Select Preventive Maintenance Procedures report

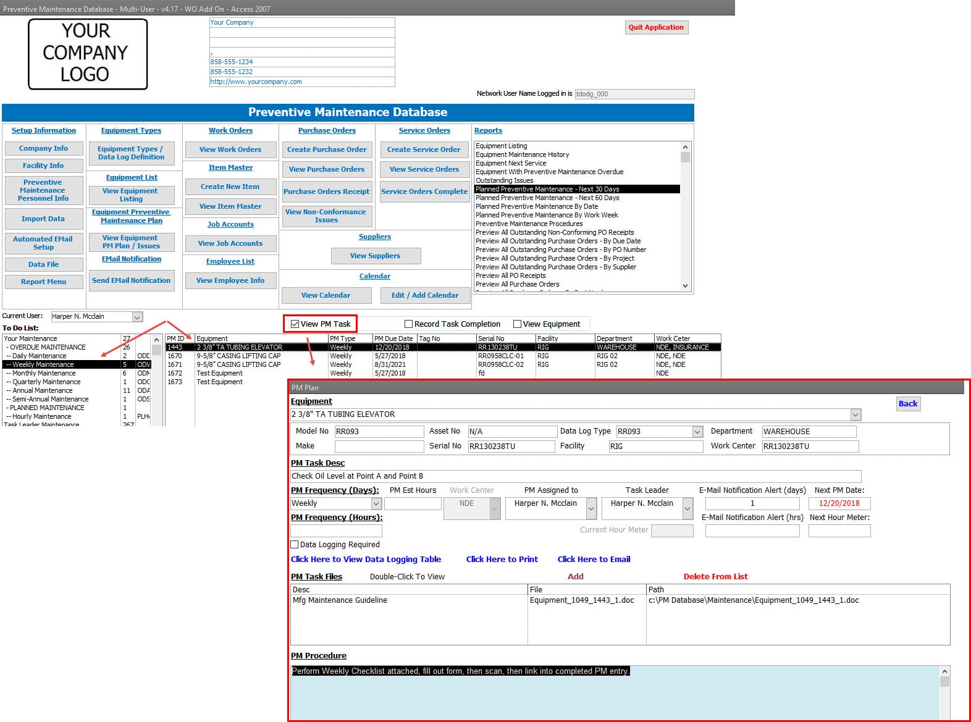tap(578, 224)
